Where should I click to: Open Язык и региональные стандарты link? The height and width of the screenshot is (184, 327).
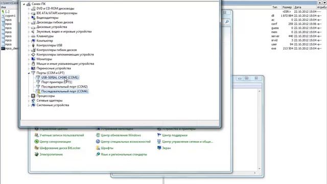point(124,154)
